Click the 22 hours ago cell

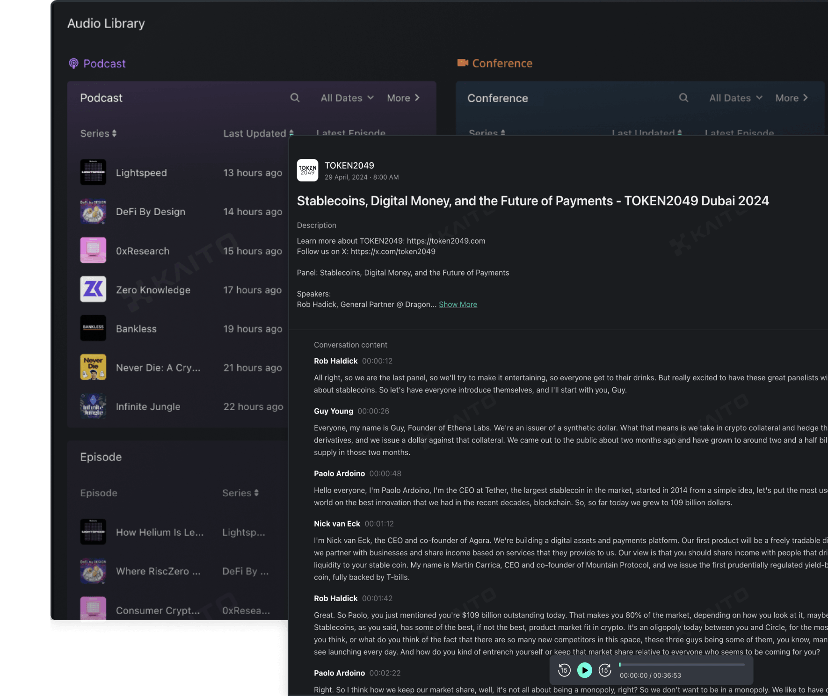tap(253, 406)
